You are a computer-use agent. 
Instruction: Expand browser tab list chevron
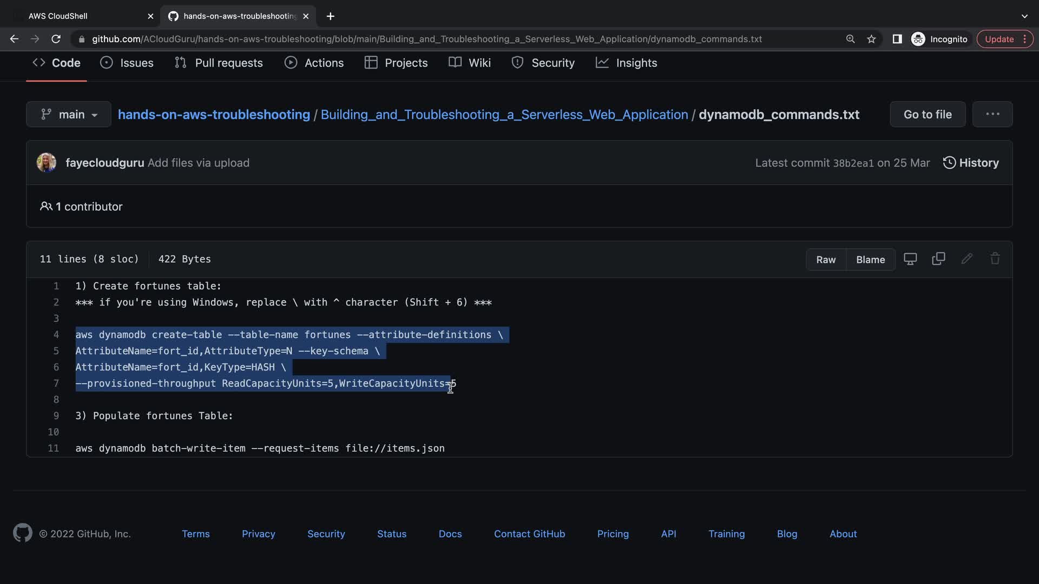click(1024, 16)
